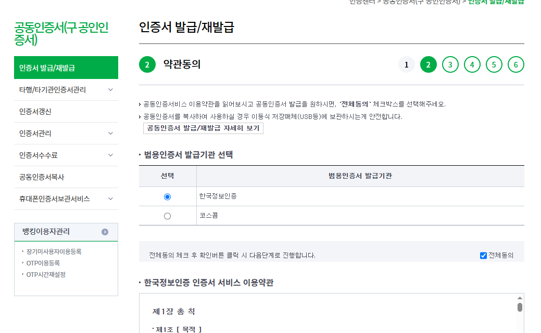Click scroll-up arrow in terms box
The width and height of the screenshot is (541, 333).
pyautogui.click(x=520, y=298)
